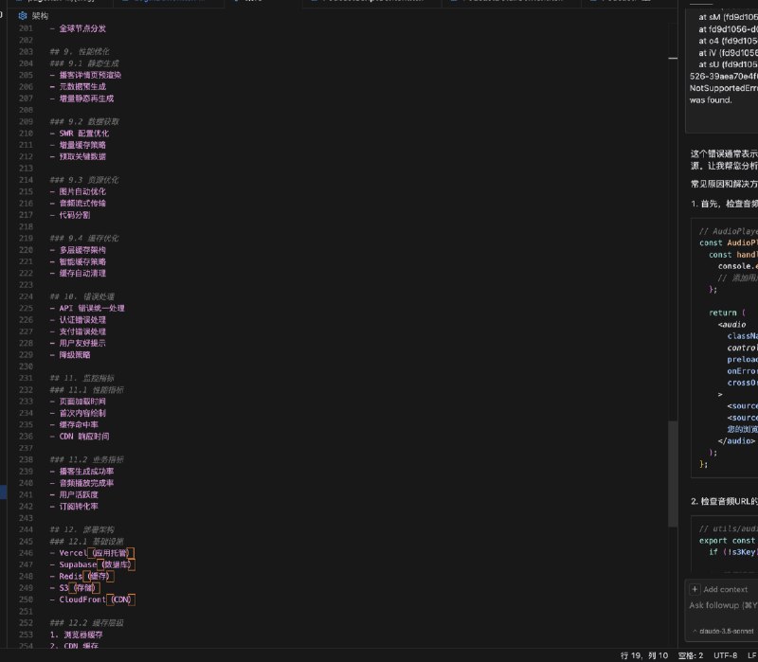This screenshot has height=662, width=758.
Task: Click the 空格: 2 indentation status entry
Action: click(691, 655)
